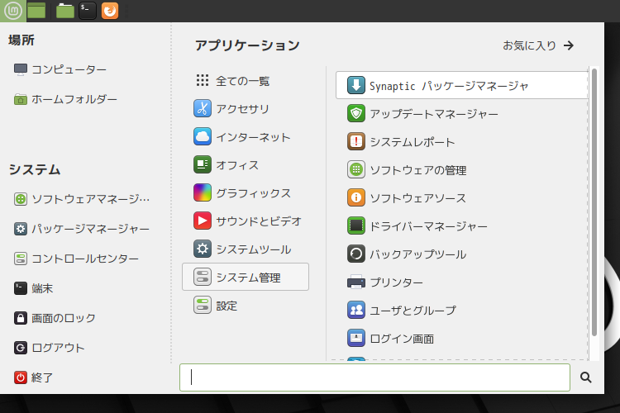Image resolution: width=620 pixels, height=413 pixels.
Task: Click 画面のロック padlock icon
Action: 21,318
